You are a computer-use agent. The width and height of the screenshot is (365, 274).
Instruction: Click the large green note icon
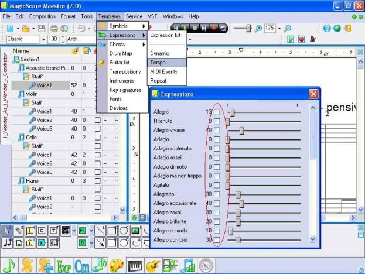[x=9, y=266]
